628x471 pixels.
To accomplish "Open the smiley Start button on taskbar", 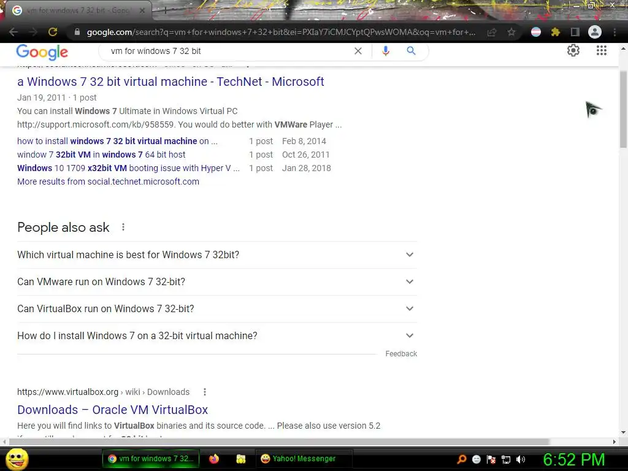I will click(x=17, y=459).
